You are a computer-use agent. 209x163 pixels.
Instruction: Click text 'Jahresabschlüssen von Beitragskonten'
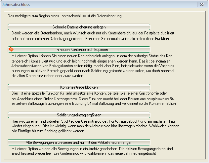[43, 66]
